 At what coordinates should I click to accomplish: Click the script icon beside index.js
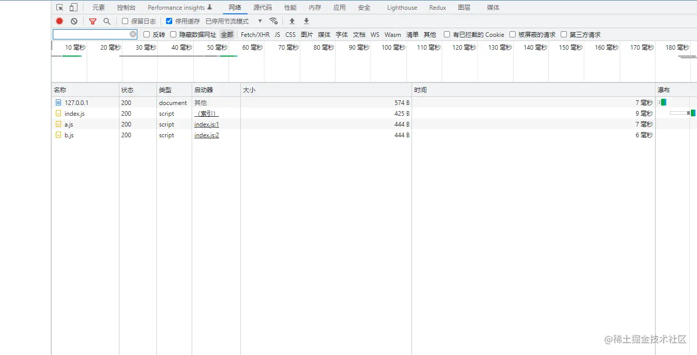point(58,113)
